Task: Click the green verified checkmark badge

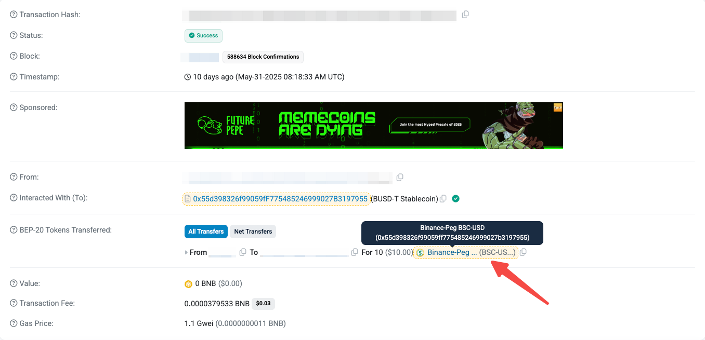Action: (455, 198)
